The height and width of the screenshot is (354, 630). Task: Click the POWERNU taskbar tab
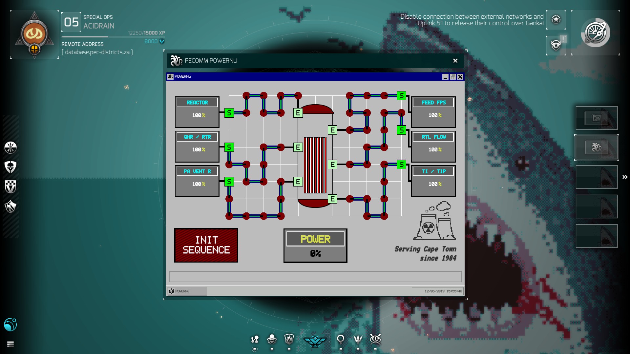click(x=187, y=291)
